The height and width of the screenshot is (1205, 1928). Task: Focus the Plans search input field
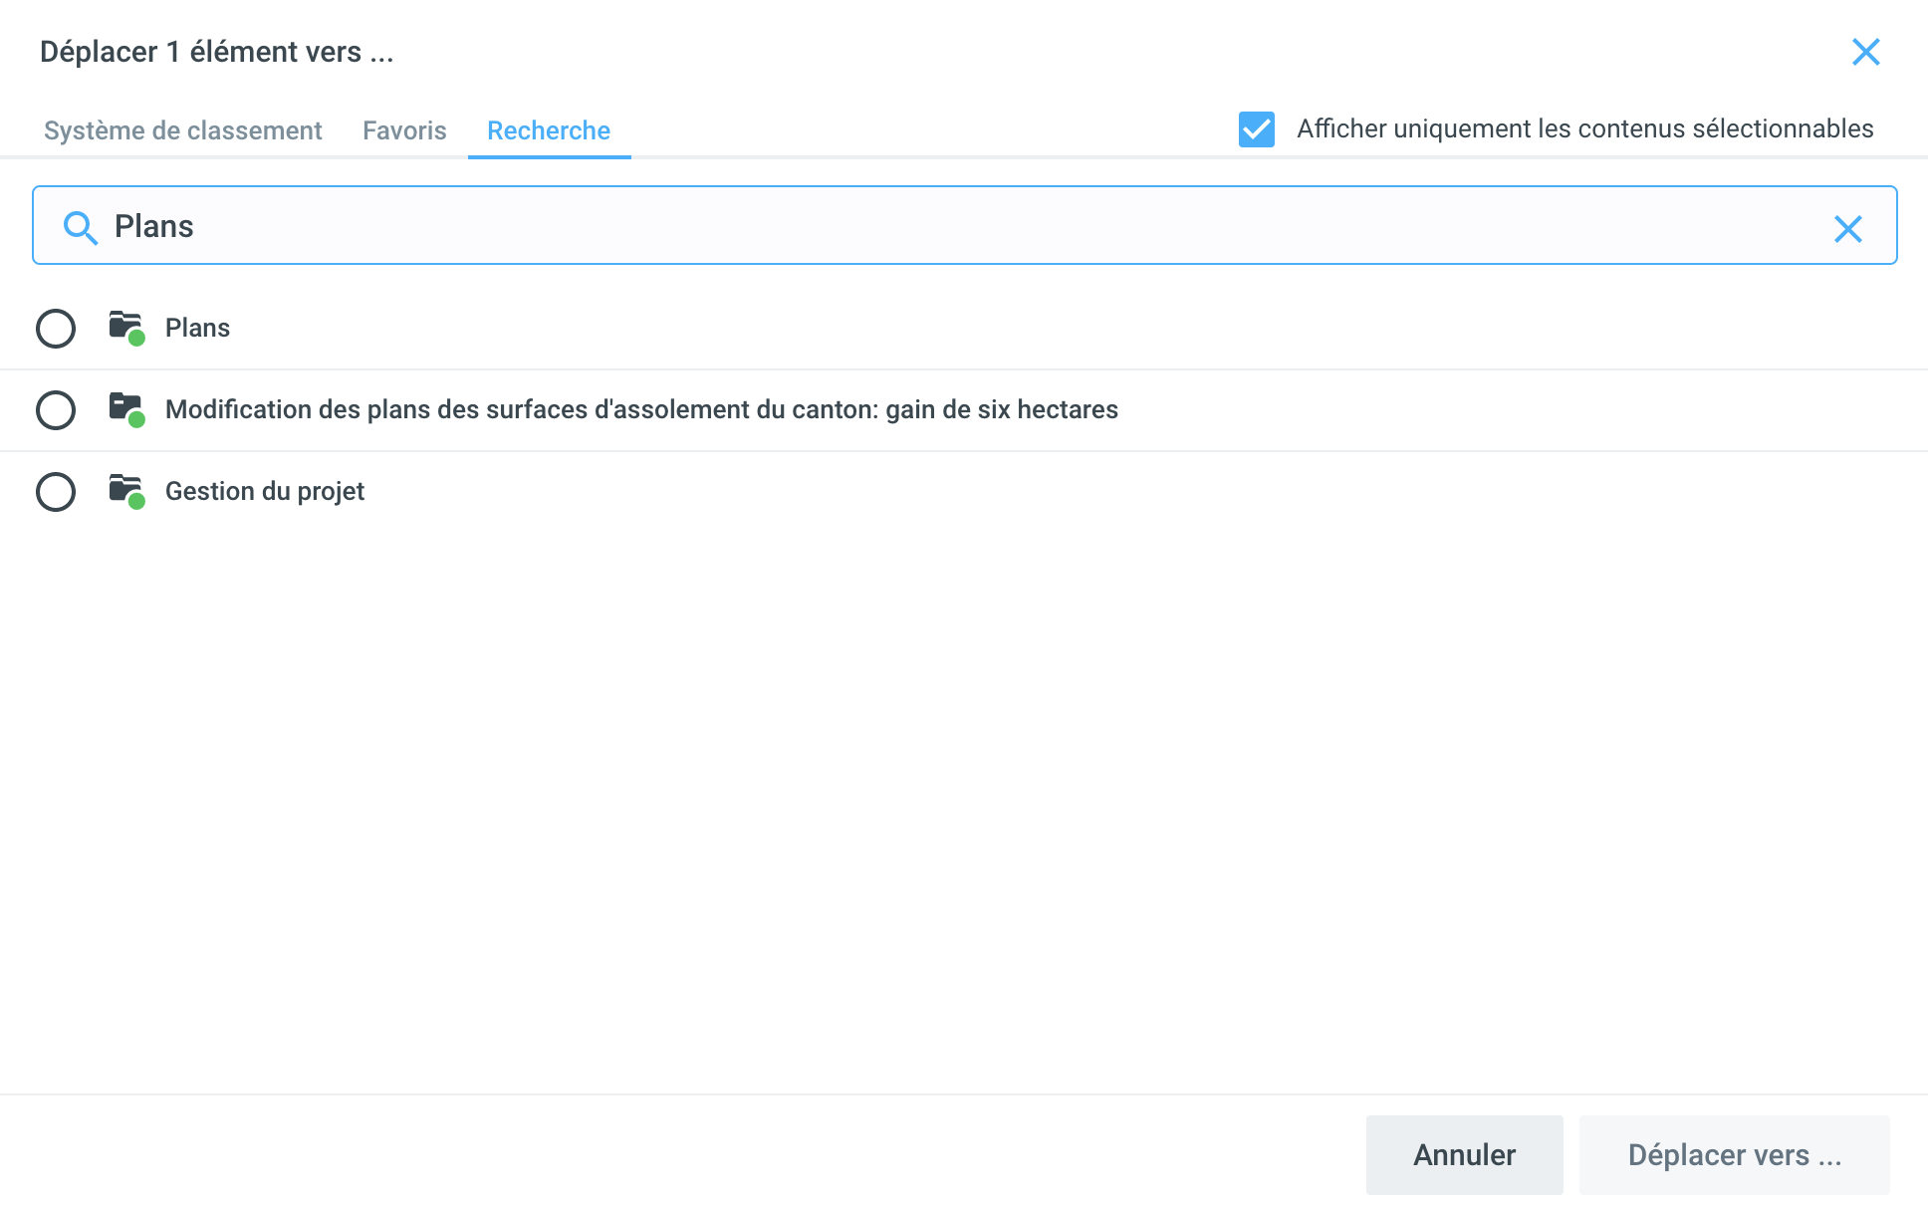(956, 226)
